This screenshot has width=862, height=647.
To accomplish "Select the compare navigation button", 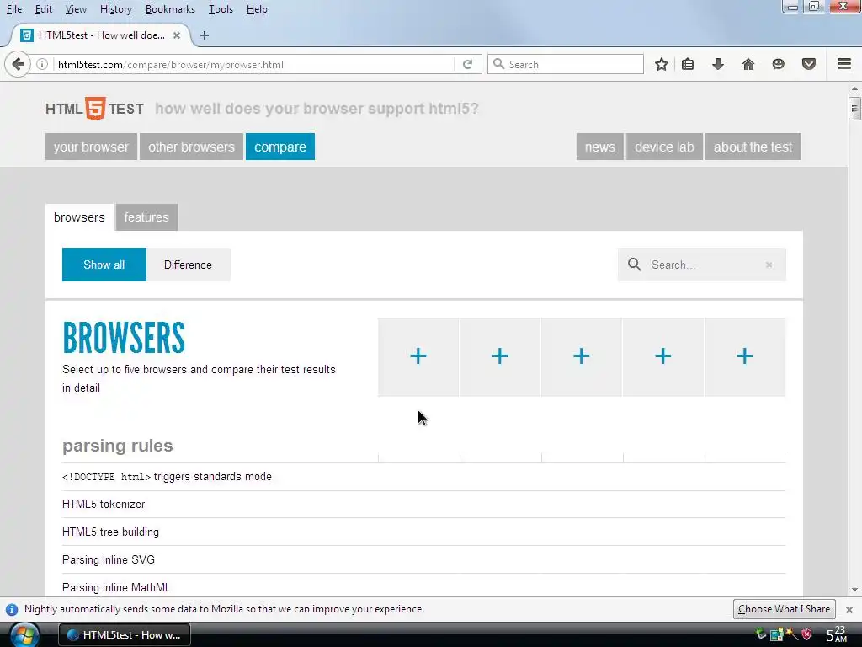I will tap(280, 147).
